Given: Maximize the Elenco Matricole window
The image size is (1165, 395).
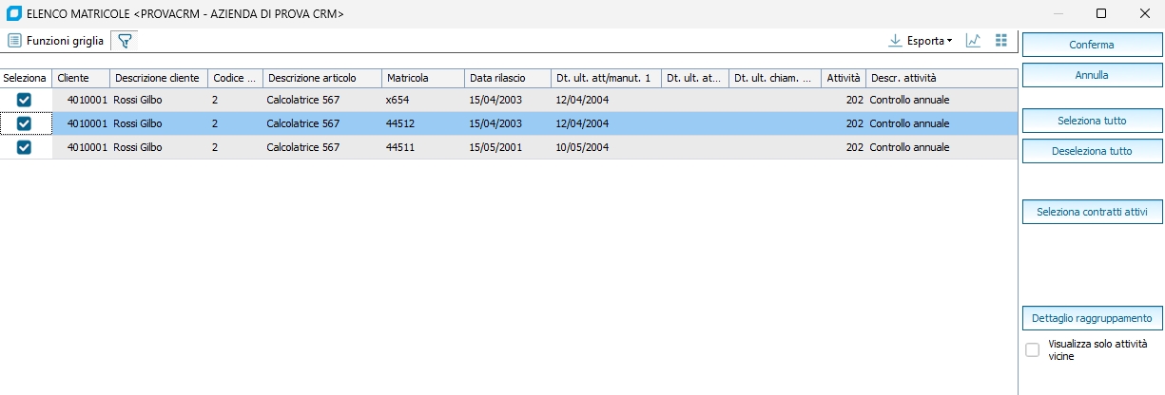Looking at the screenshot, I should [x=1101, y=13].
